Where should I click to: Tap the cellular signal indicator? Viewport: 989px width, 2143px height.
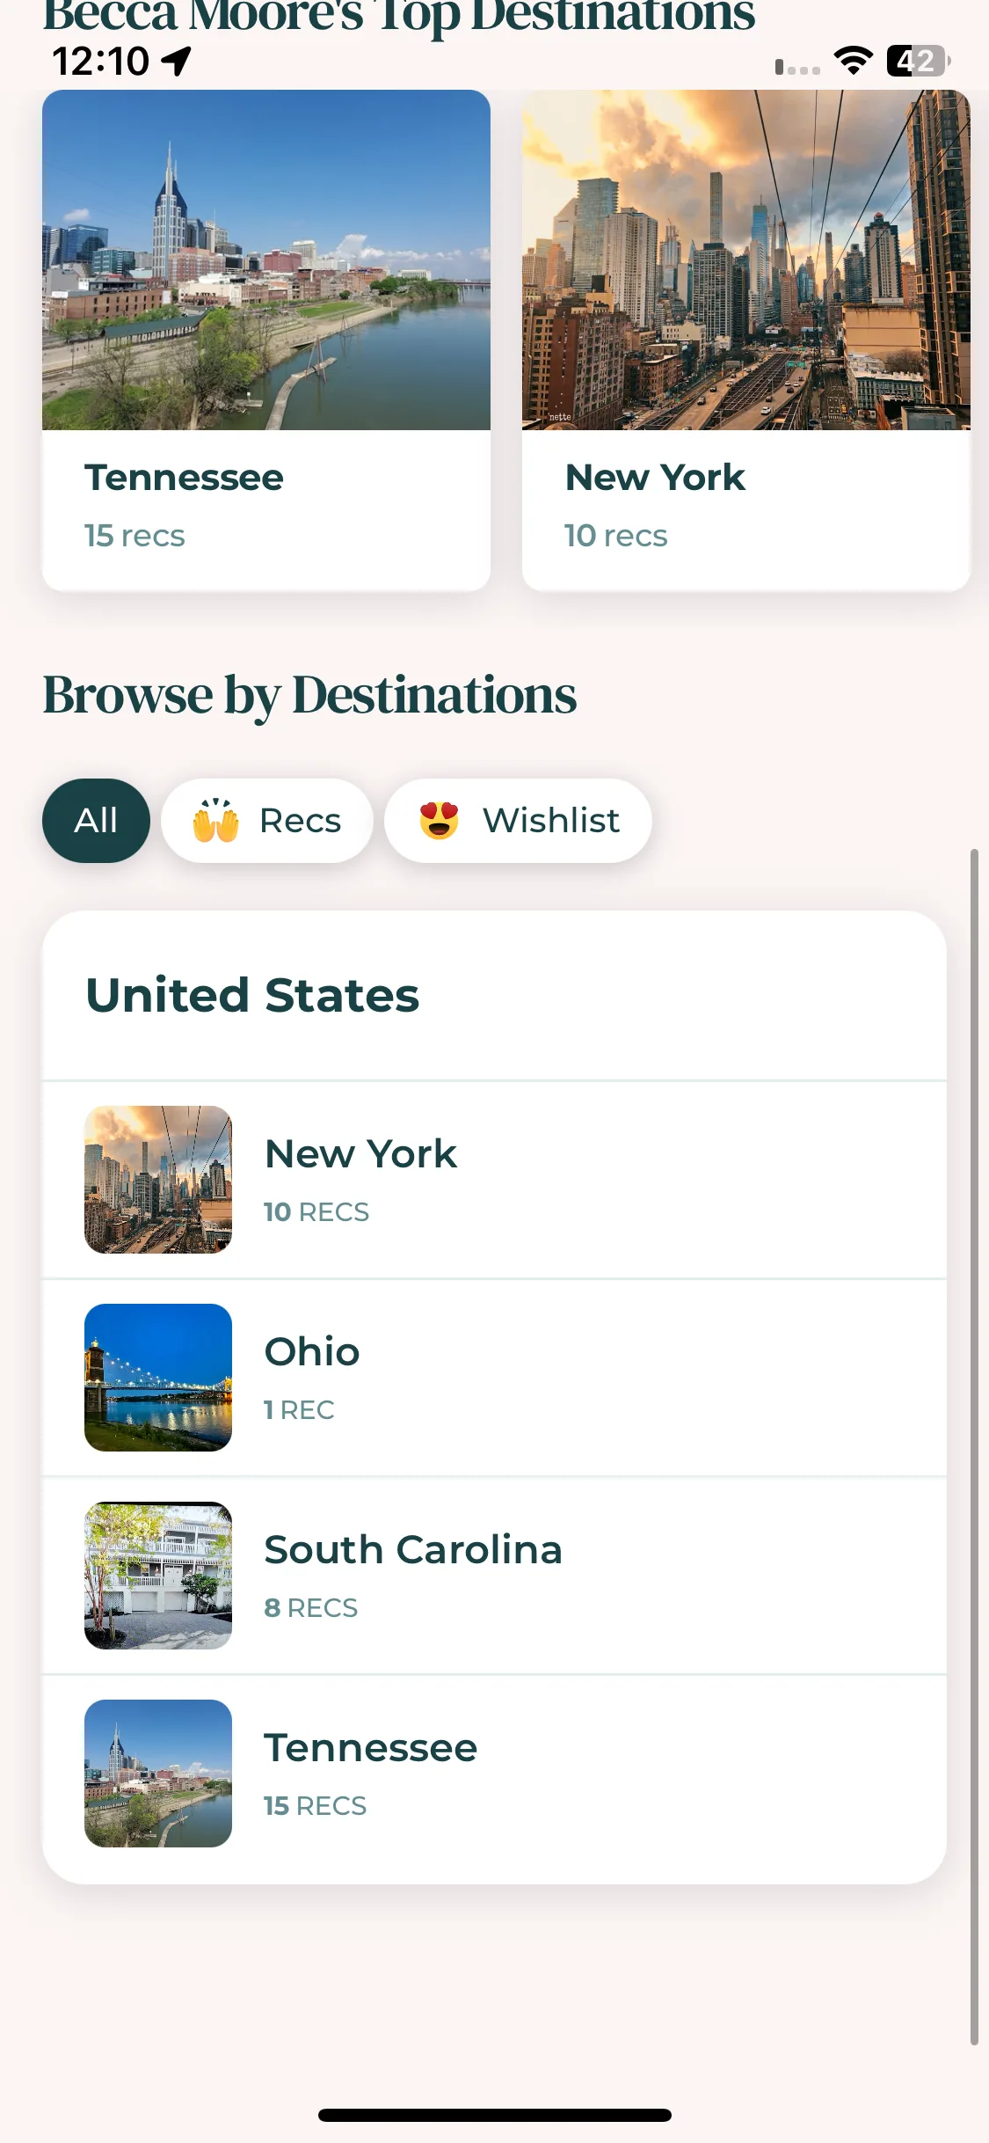tap(797, 67)
